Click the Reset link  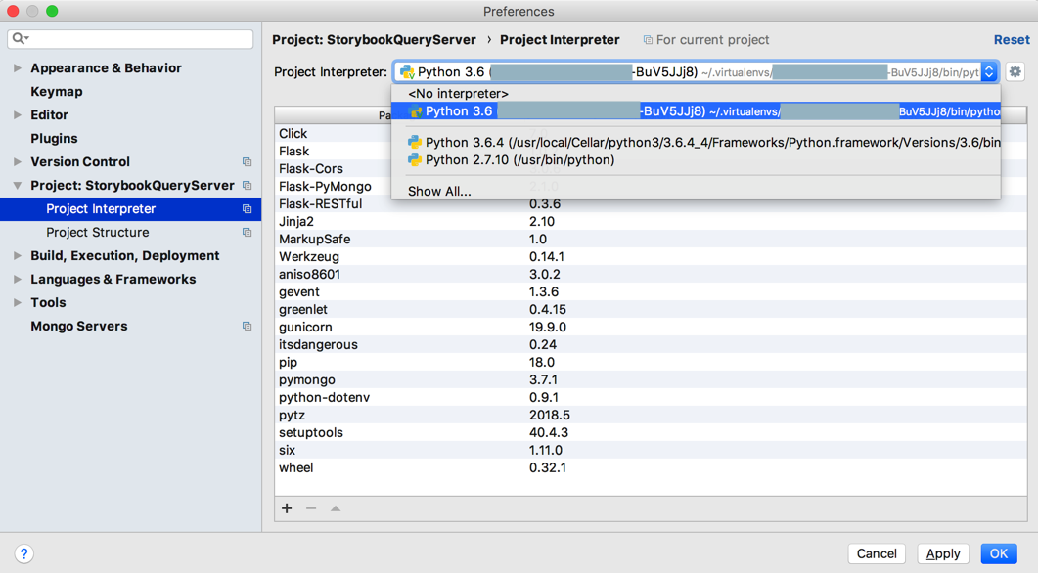(x=1011, y=40)
